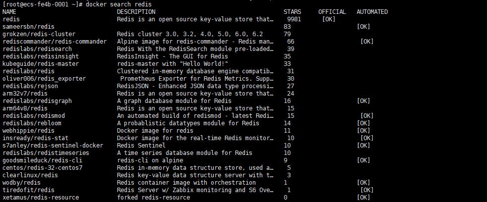Click redislabs/redistimeseries image name

pos(46,153)
